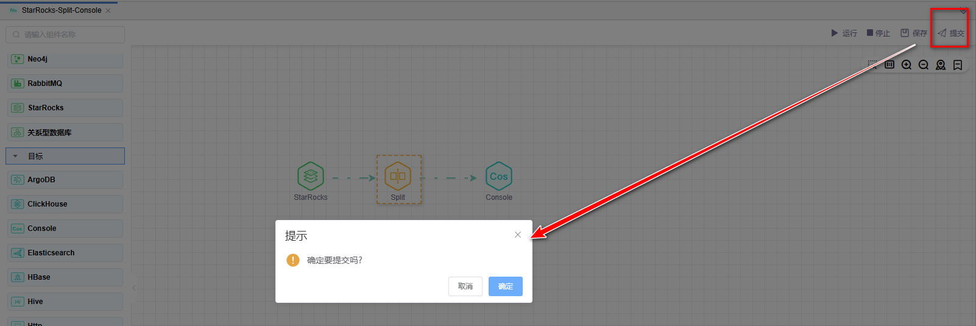Click the 提交 submit button
976x326 pixels.
[951, 33]
